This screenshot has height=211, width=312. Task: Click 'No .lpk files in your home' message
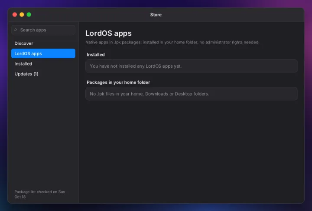tap(149, 94)
